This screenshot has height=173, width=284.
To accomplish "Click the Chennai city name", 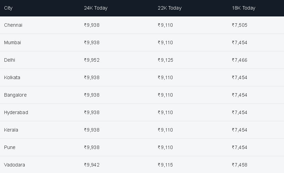I will point(13,25).
